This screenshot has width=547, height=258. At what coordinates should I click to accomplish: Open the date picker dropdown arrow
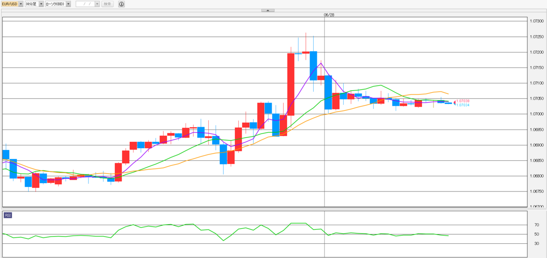tap(98, 4)
